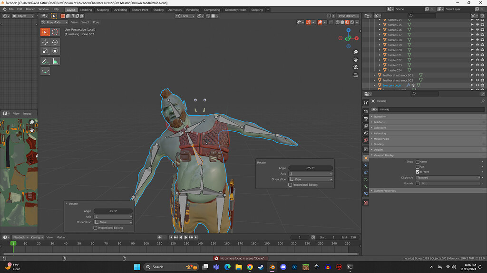487x273 pixels.
Task: Enable the Name checkbox under Viewport Display
Action: (417, 162)
